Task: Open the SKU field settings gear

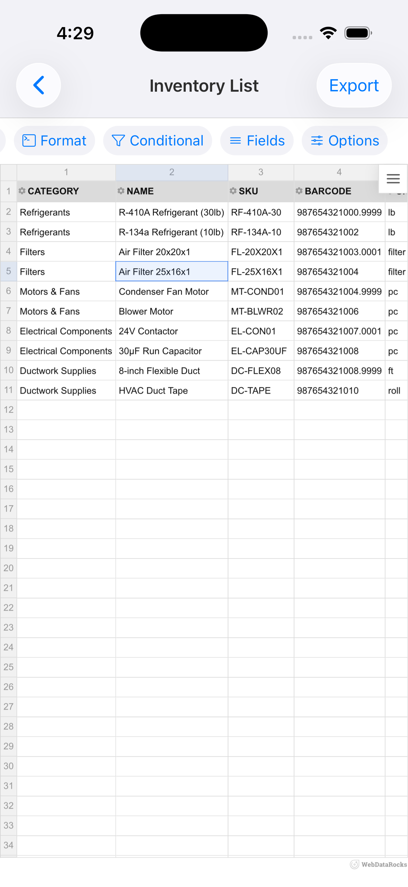Action: pos(233,191)
